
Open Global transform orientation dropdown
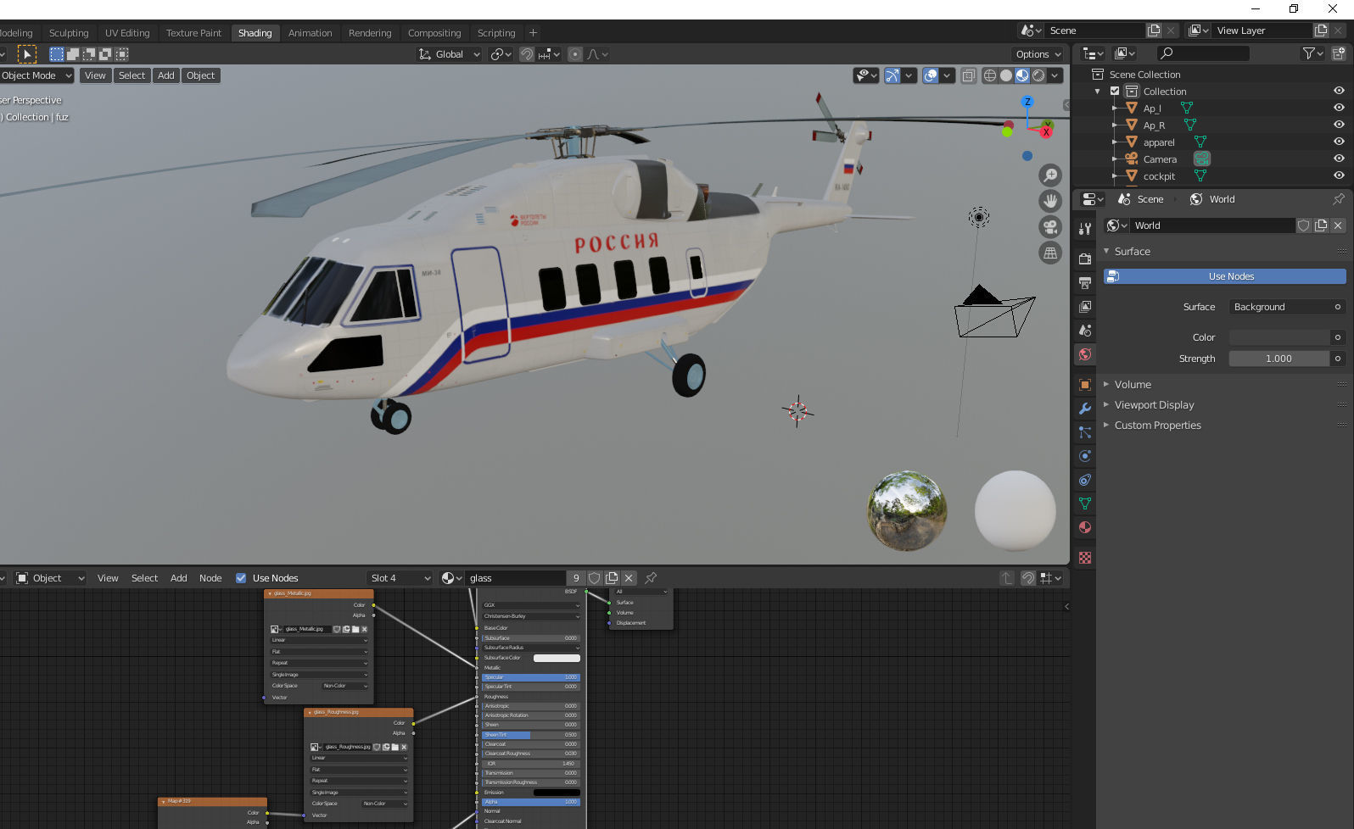pos(449,54)
